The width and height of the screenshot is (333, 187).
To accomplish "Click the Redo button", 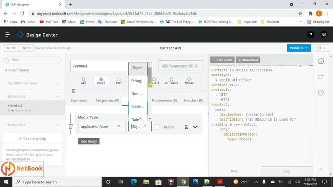I will 26,48.
